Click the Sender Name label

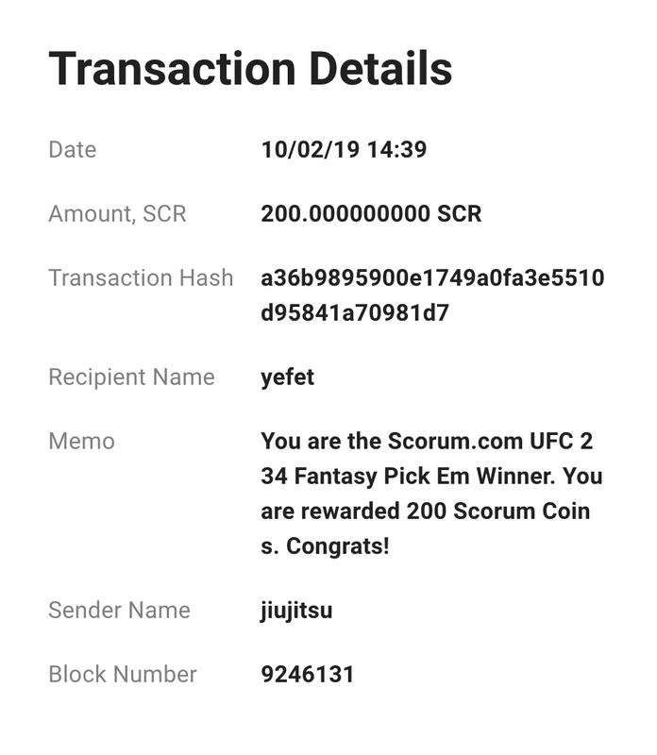coord(120,610)
